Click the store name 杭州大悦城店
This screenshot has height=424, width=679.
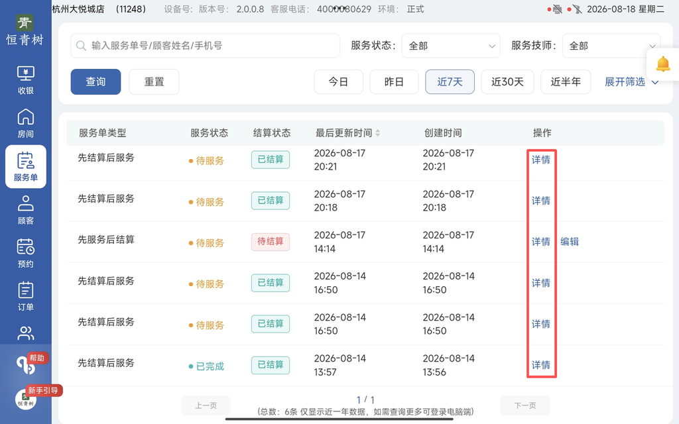[x=78, y=9]
